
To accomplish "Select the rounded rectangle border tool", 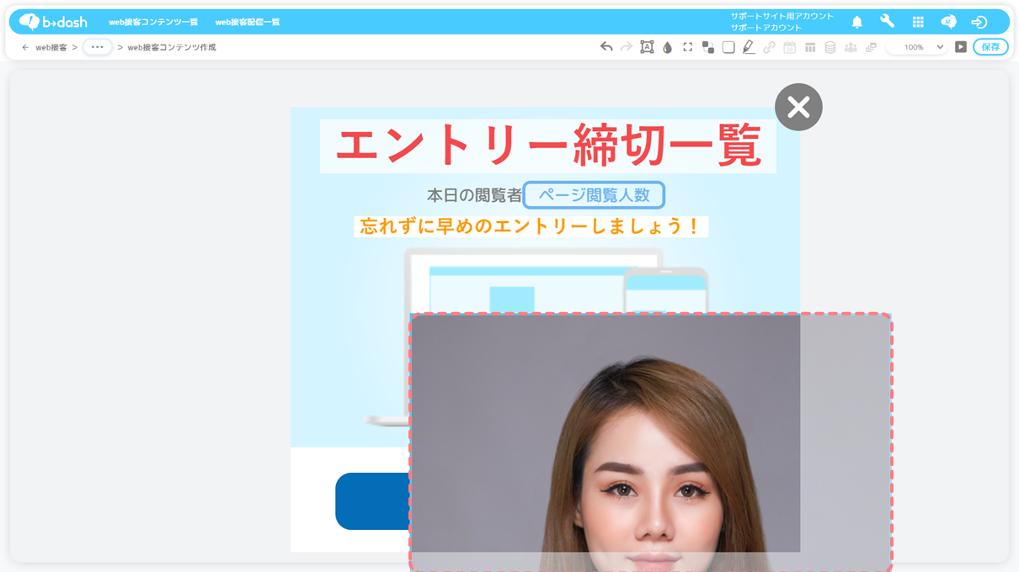I will click(728, 47).
